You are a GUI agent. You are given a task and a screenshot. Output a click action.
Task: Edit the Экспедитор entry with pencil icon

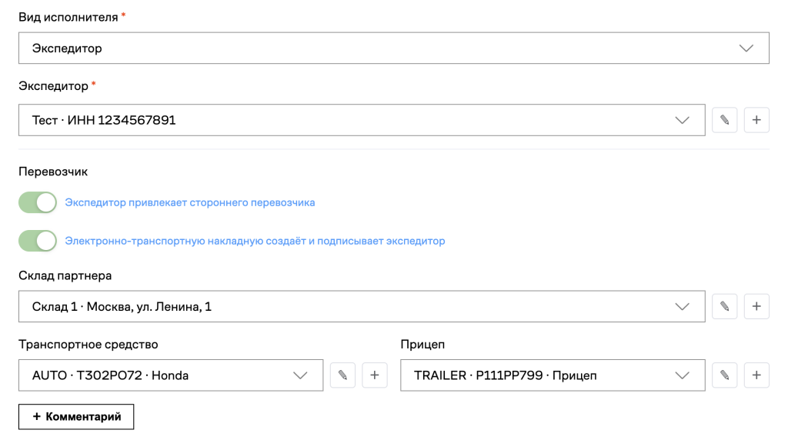click(x=724, y=120)
